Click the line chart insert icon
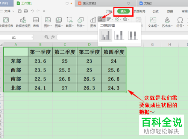Viewport: 188px width, 139px height. [x=117, y=19]
